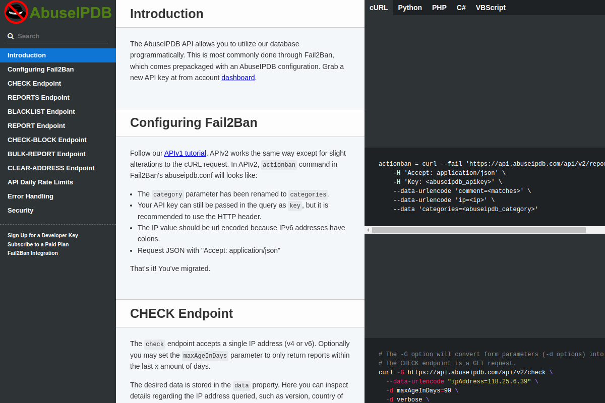Image resolution: width=605 pixels, height=403 pixels.
Task: Click the 'Accept: application/json' code line
Action: (x=449, y=173)
